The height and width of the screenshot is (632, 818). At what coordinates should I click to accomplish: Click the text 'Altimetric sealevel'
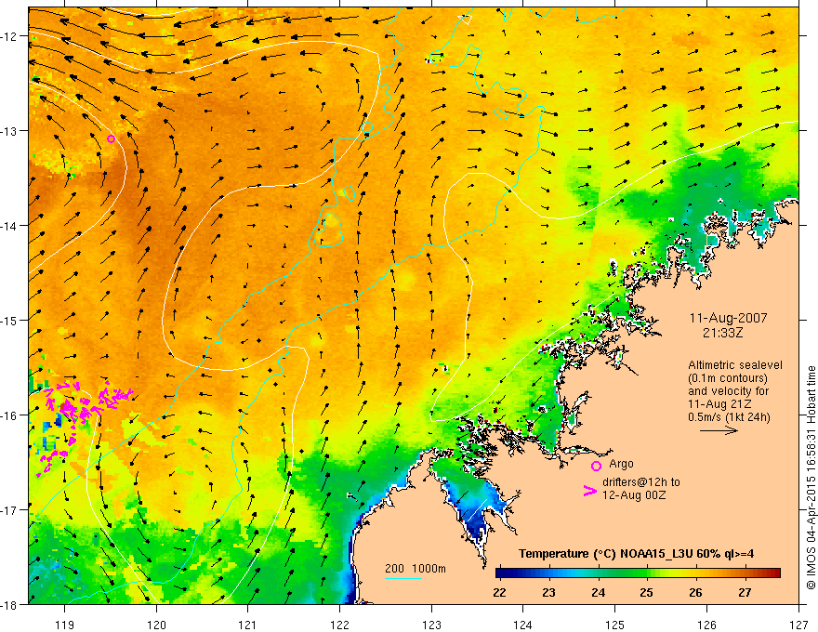735,365
